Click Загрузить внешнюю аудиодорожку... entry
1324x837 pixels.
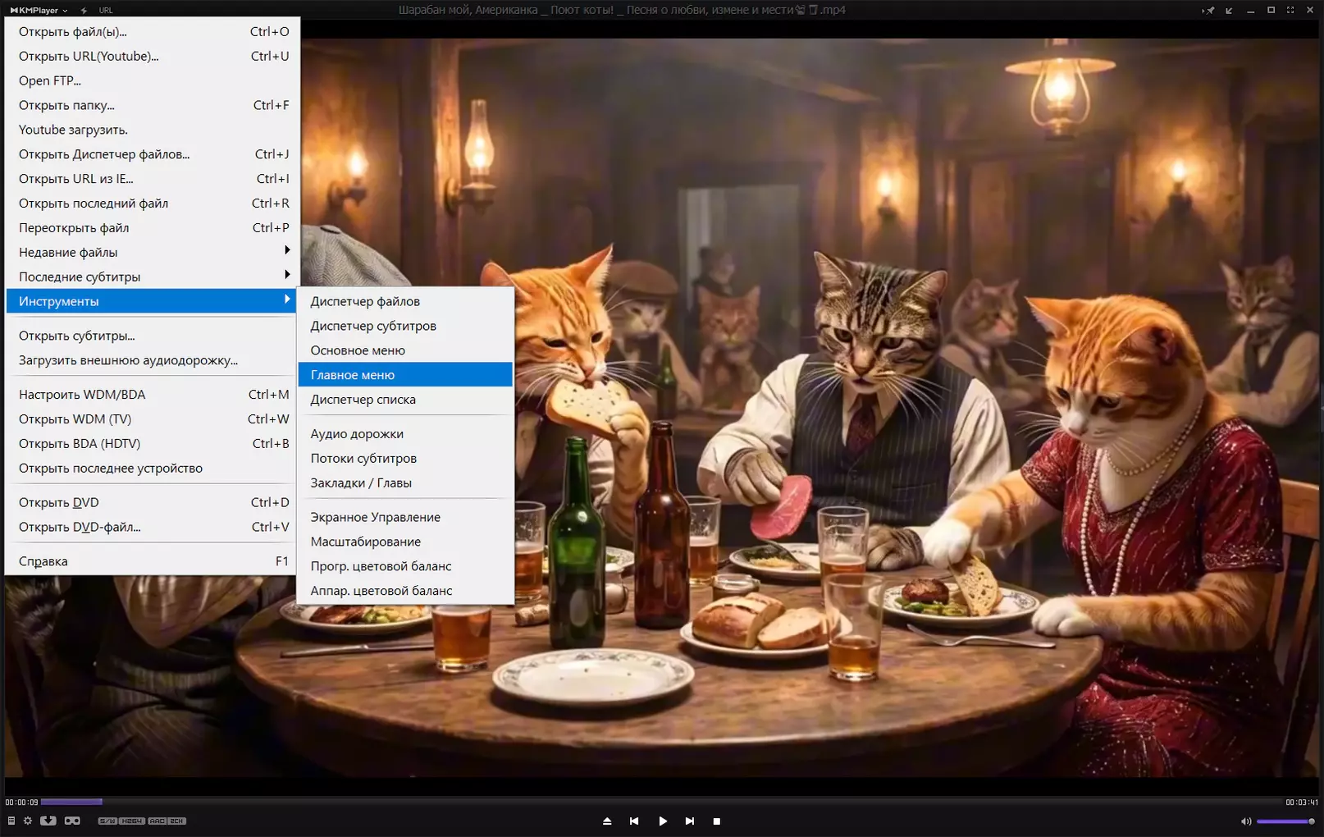[x=153, y=360]
